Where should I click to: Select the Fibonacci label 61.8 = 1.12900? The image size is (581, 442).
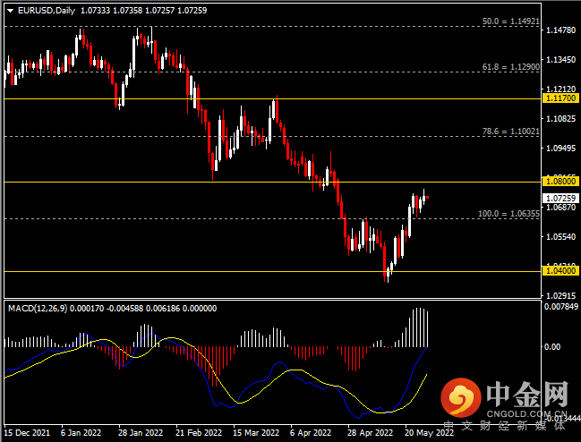pyautogui.click(x=510, y=67)
